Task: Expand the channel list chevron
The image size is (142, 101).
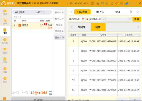Action: [x=138, y=12]
